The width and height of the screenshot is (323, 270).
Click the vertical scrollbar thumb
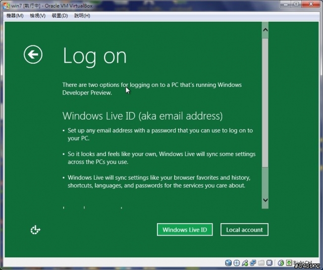tap(265, 102)
